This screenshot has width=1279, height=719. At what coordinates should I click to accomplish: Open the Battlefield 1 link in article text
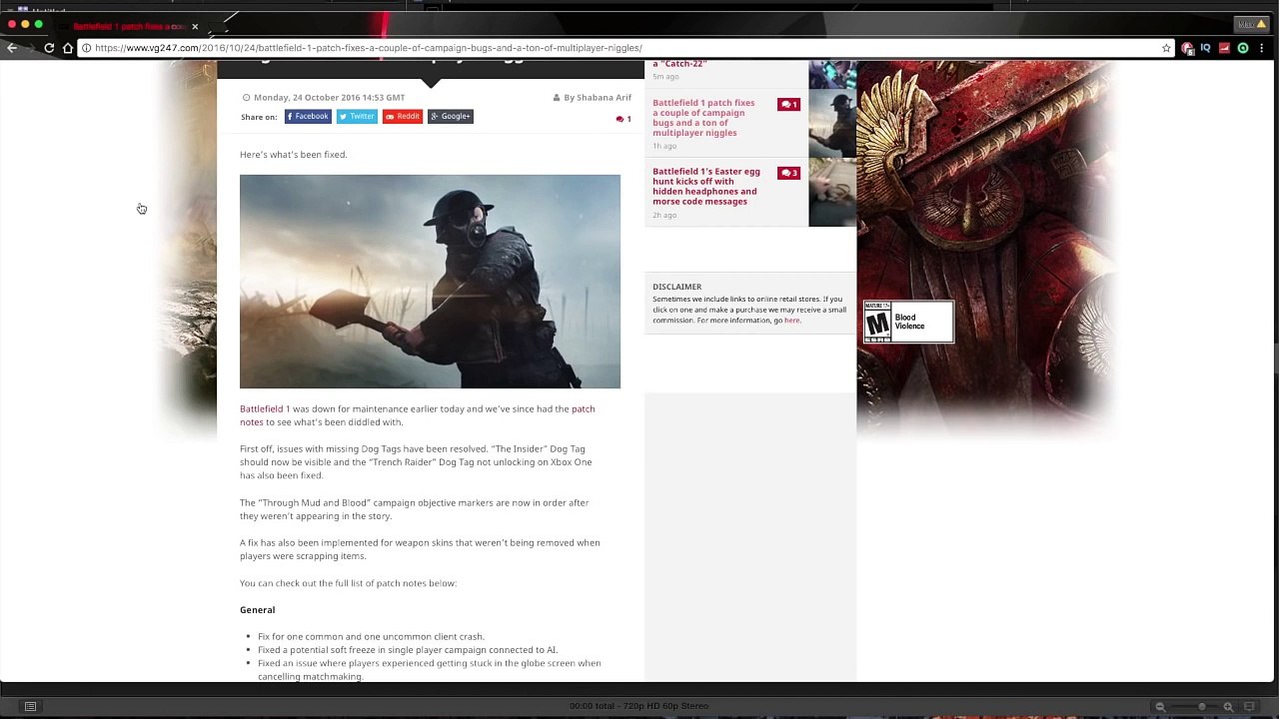point(265,409)
